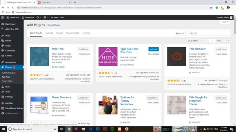236x132 pixels.
Task: Install Options for Twenty Seventeen plugin
Action: 152,98
